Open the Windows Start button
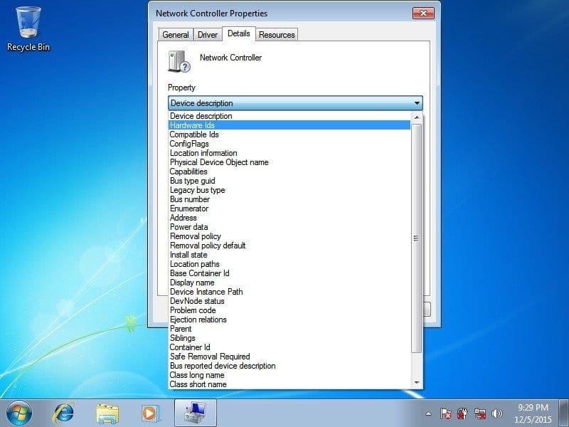The image size is (569, 427). pyautogui.click(x=19, y=413)
